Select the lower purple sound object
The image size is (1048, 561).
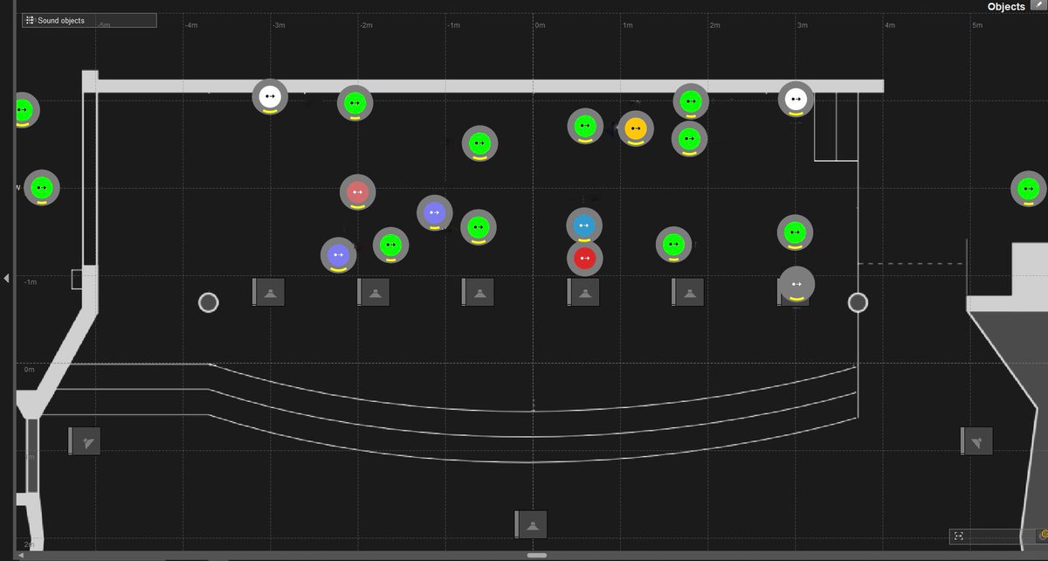point(339,255)
